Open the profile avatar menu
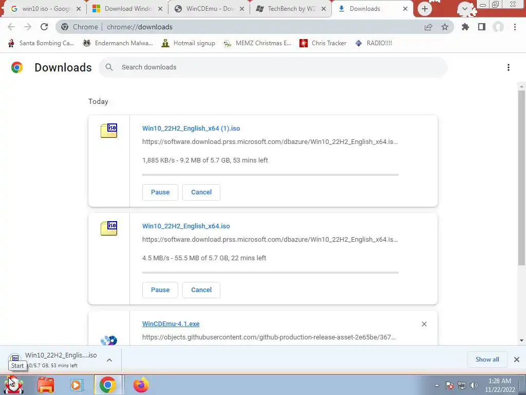The height and width of the screenshot is (395, 526). point(498,27)
